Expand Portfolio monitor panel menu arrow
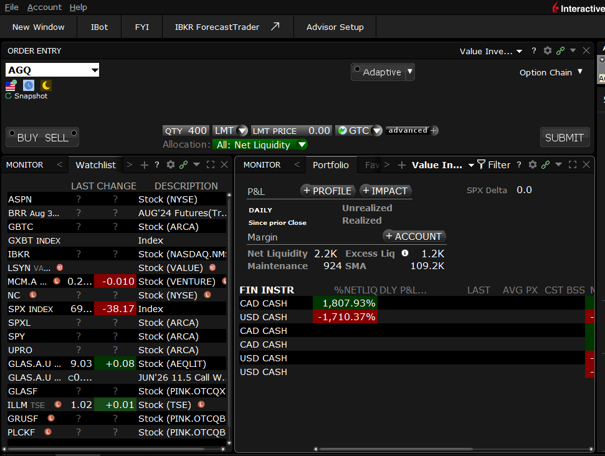This screenshot has width=605, height=456. click(x=558, y=164)
